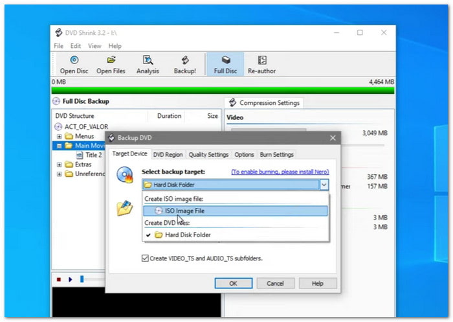Viewport: 453px width, 322px height.
Task: Open the Help menu
Action: 115,46
